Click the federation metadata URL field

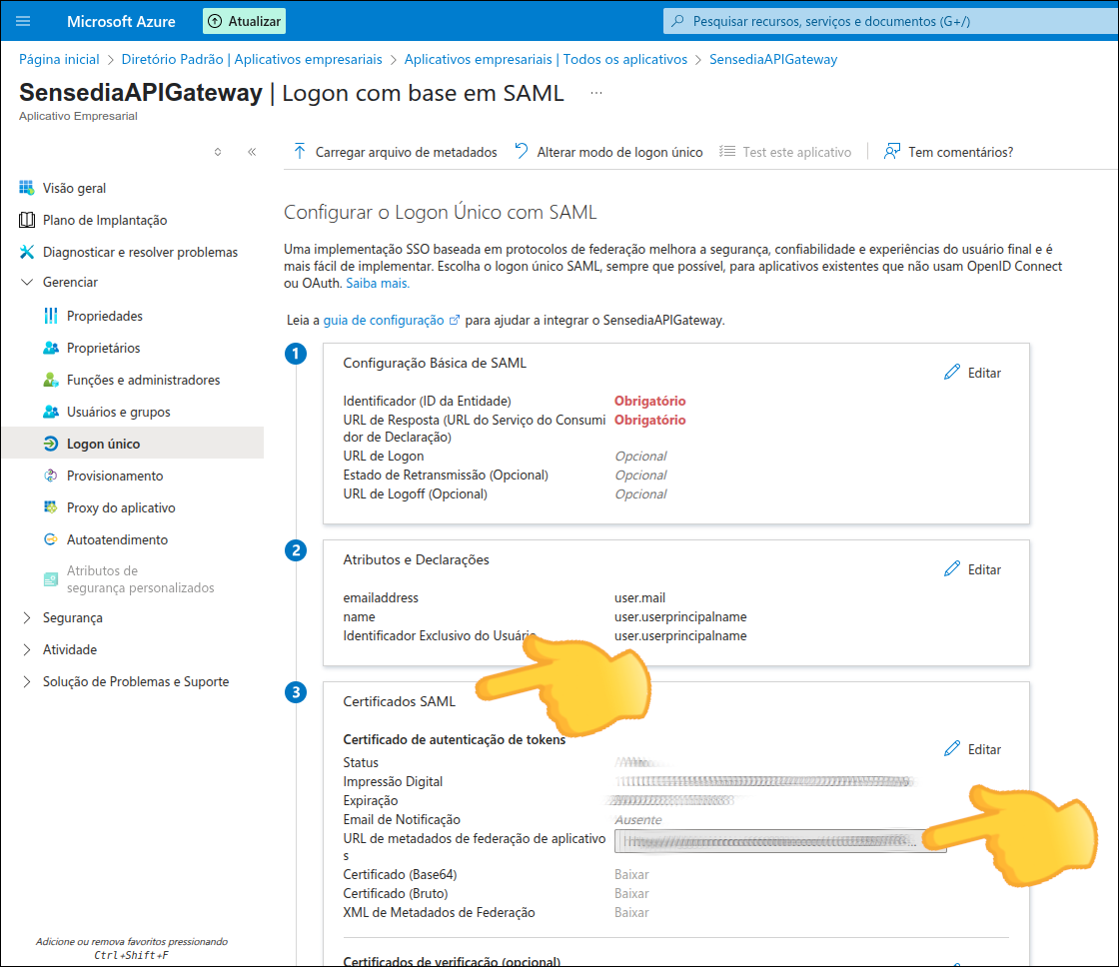(x=779, y=840)
